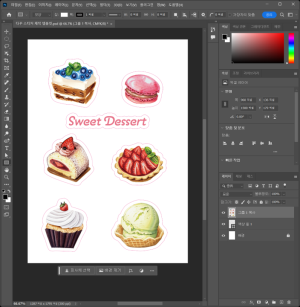The width and height of the screenshot is (300, 307).
Task: Collapse the 빠른 작업 section
Action: tap(222, 160)
